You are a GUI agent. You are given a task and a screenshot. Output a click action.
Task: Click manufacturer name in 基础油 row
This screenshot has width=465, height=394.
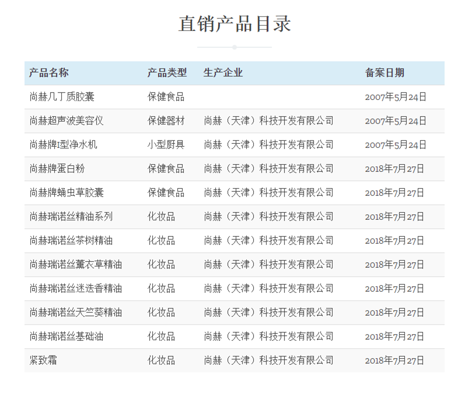click(x=269, y=337)
